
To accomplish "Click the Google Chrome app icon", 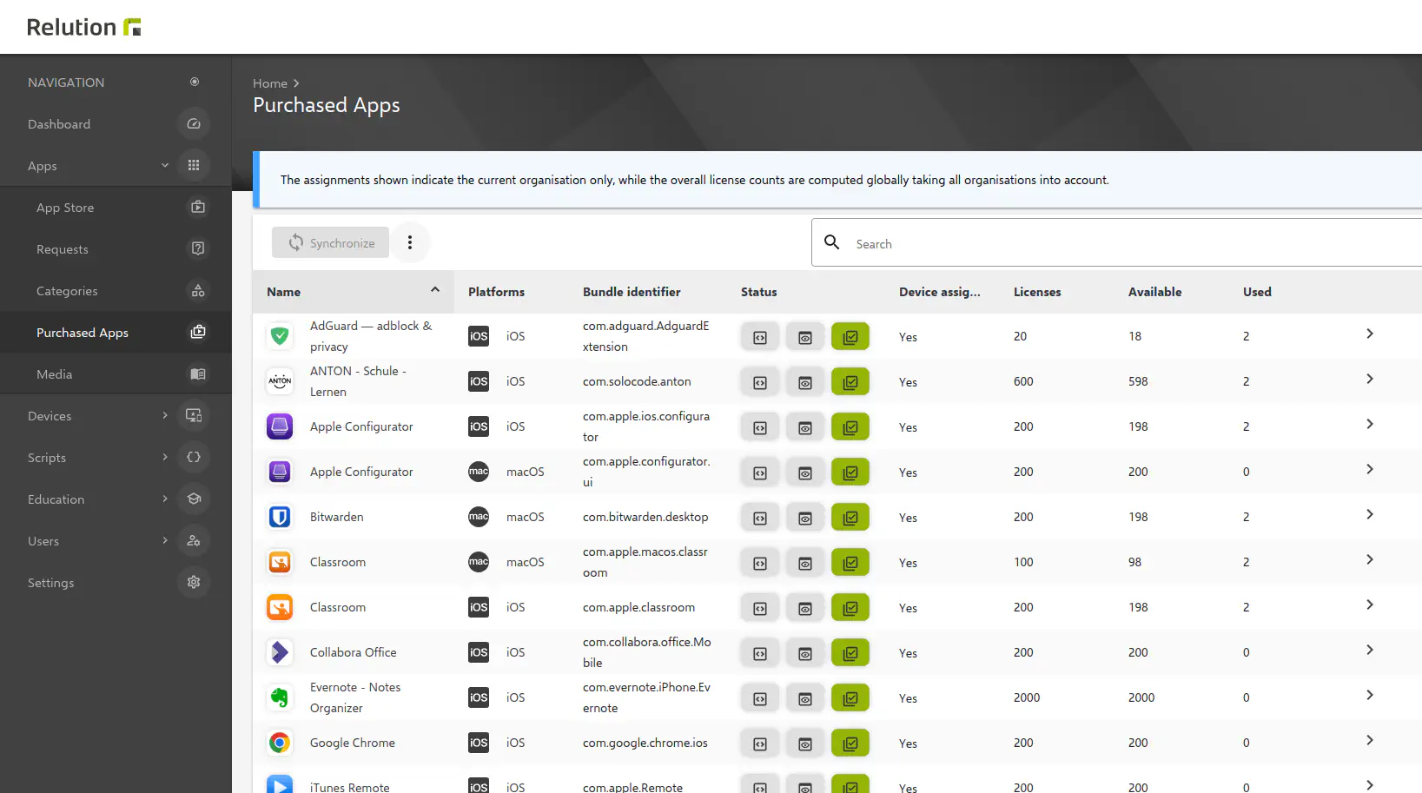I will pos(280,743).
